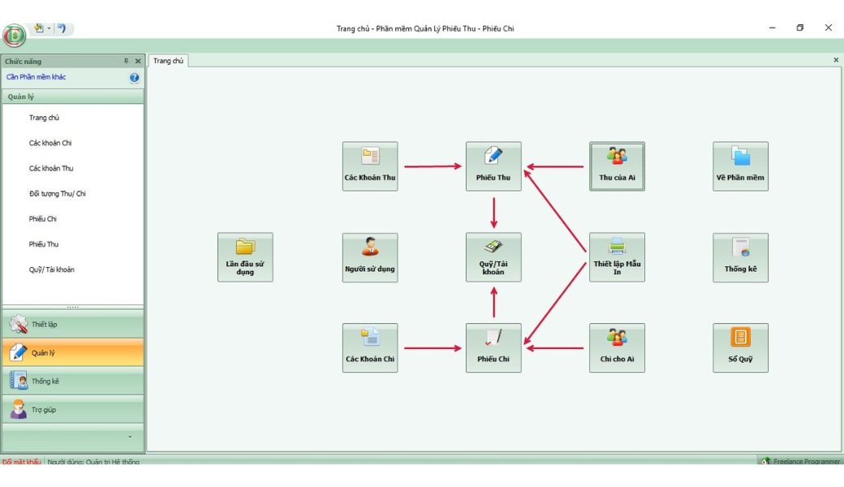Open the Thống kê navigation group in sidebar

point(73,381)
